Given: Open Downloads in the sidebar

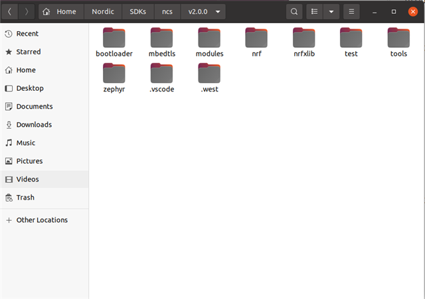Looking at the screenshot, I should [x=44, y=125].
